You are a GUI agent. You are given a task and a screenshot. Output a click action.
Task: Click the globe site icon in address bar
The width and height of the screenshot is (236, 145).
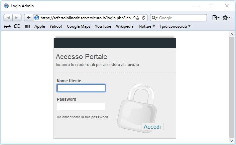pos(36,18)
